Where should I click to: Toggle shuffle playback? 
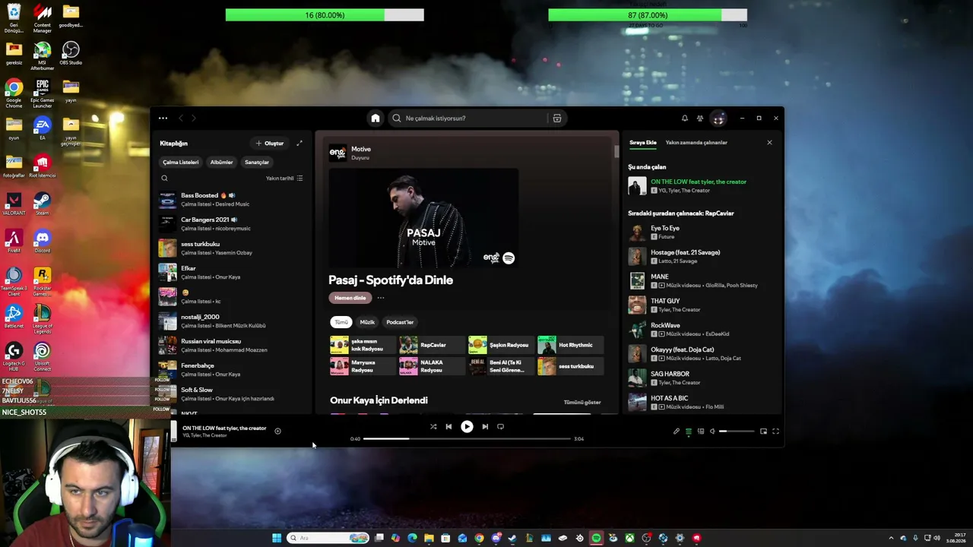(x=433, y=427)
